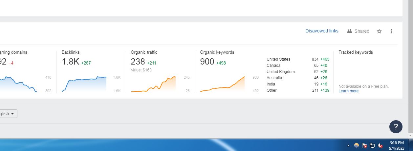This screenshot has height=151, width=413.
Task: Open the clock showing 3:16 PM
Action: click(397, 145)
